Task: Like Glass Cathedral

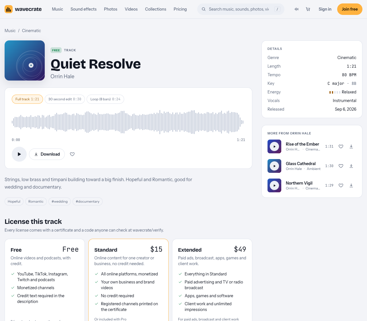Action: (x=341, y=166)
